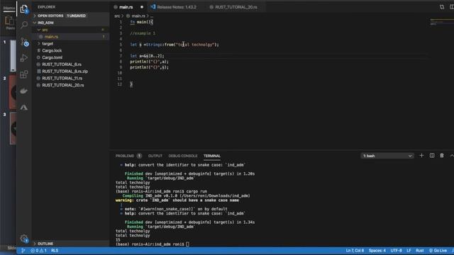Open the RUST_TUTORIAL_11.rs file
Image resolution: width=454 pixels, height=255 pixels.
(x=62, y=79)
